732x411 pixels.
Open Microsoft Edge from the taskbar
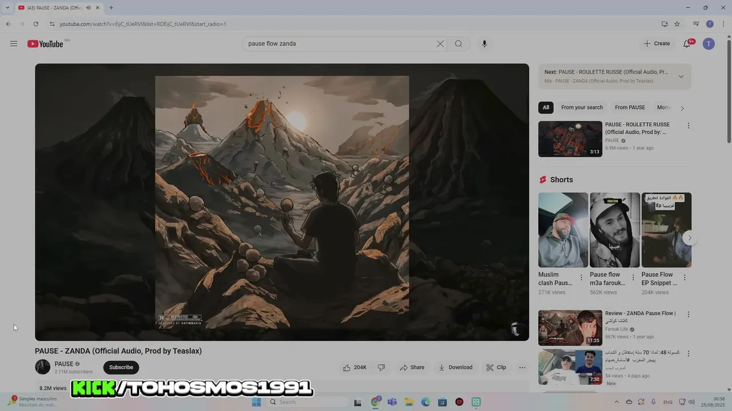point(425,402)
